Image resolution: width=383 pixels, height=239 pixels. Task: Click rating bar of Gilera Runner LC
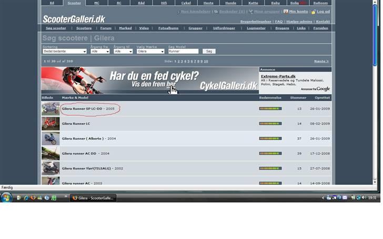270,123
